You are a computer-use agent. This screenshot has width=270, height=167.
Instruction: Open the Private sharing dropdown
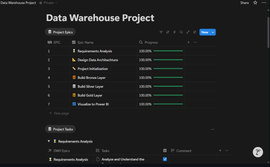[48, 3]
